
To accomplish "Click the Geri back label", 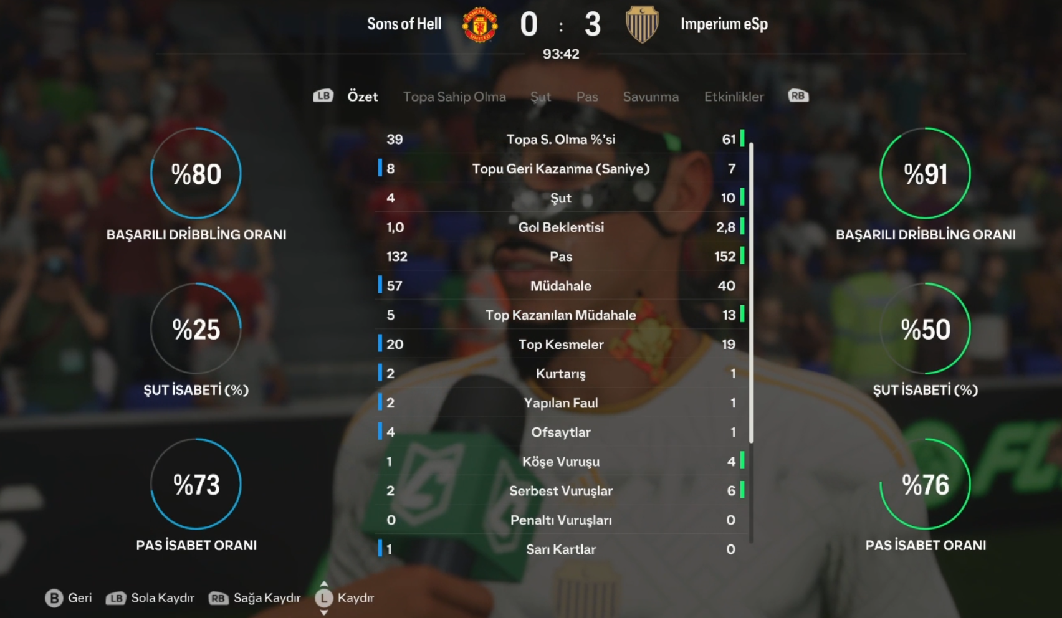I will (80, 598).
